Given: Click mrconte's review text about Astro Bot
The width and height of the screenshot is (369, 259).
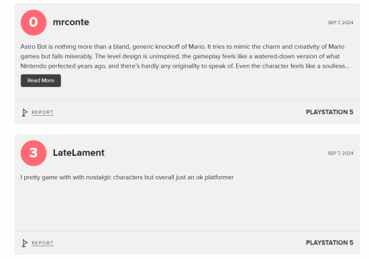Looking at the screenshot, I should click(185, 56).
